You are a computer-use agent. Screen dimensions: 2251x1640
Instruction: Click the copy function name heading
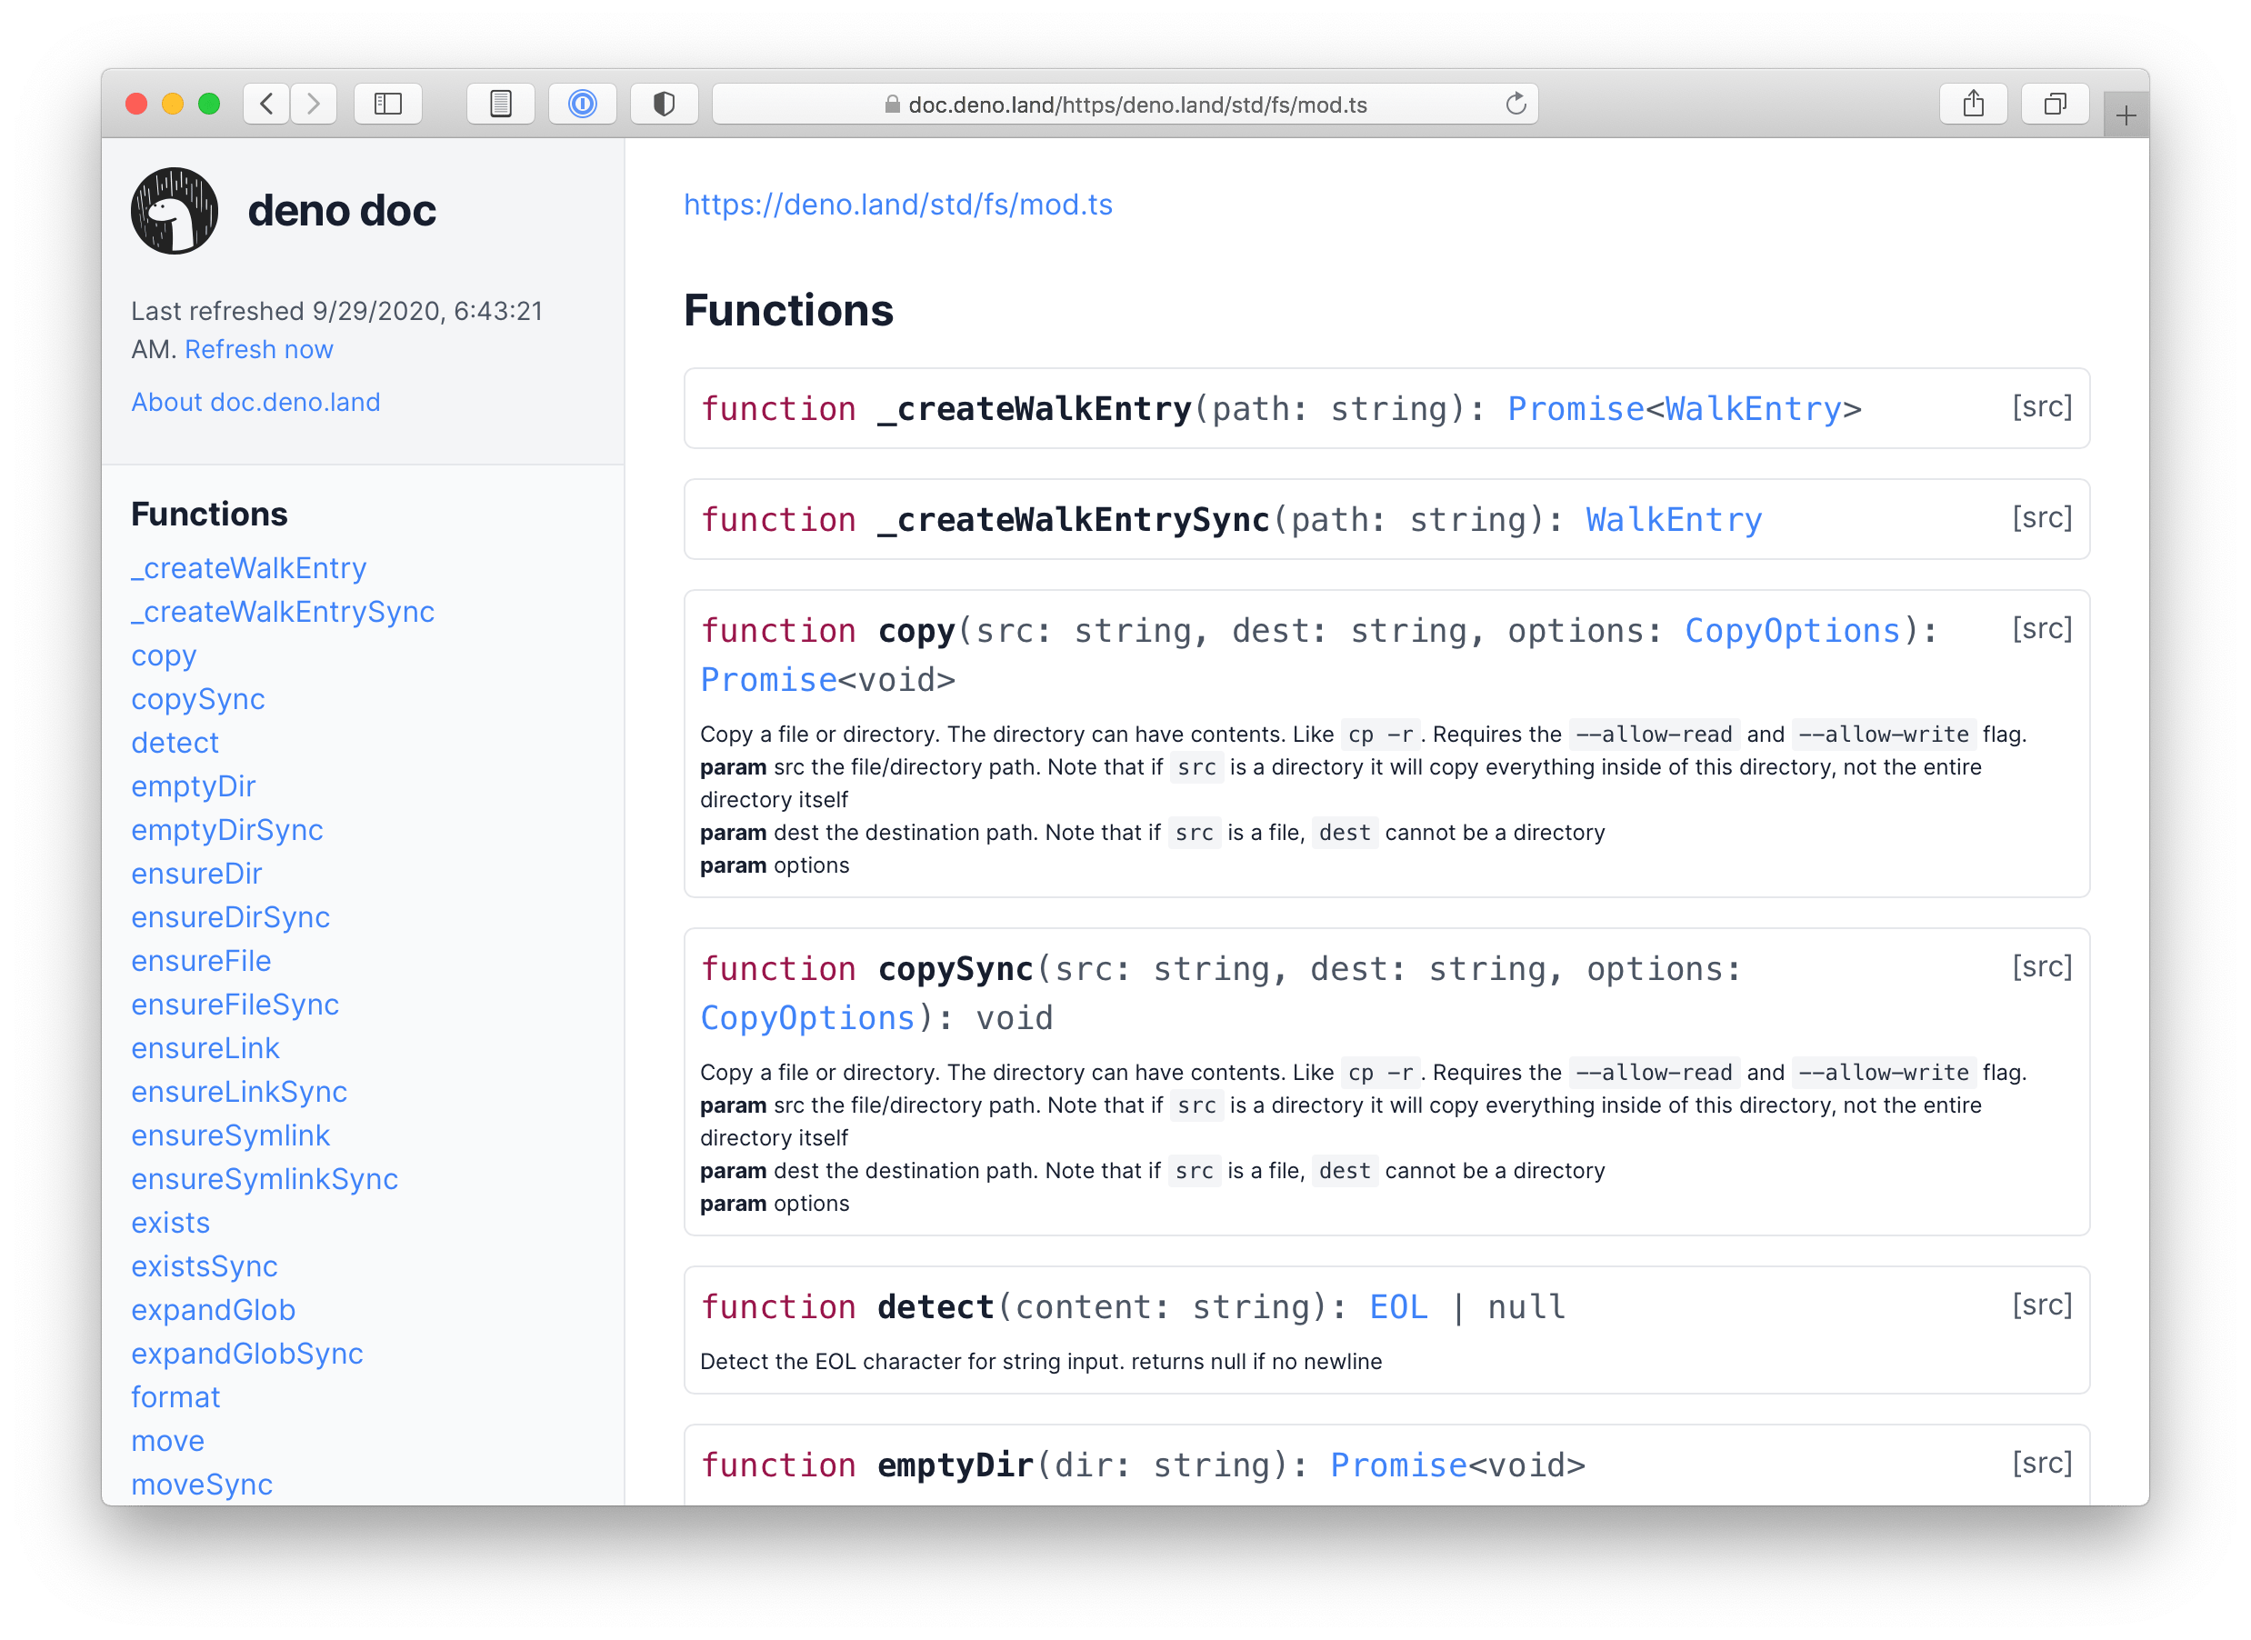pyautogui.click(x=916, y=632)
